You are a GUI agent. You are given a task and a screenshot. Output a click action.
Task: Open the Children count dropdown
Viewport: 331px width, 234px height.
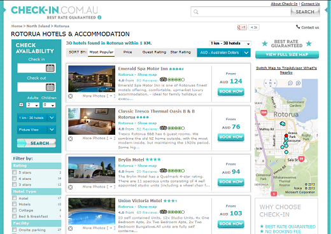click(x=49, y=105)
